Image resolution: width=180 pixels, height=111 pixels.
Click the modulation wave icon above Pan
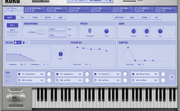[x=163, y=27]
